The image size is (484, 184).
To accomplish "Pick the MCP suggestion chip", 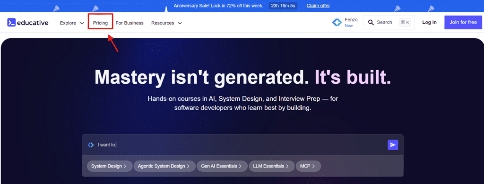I will 308,166.
